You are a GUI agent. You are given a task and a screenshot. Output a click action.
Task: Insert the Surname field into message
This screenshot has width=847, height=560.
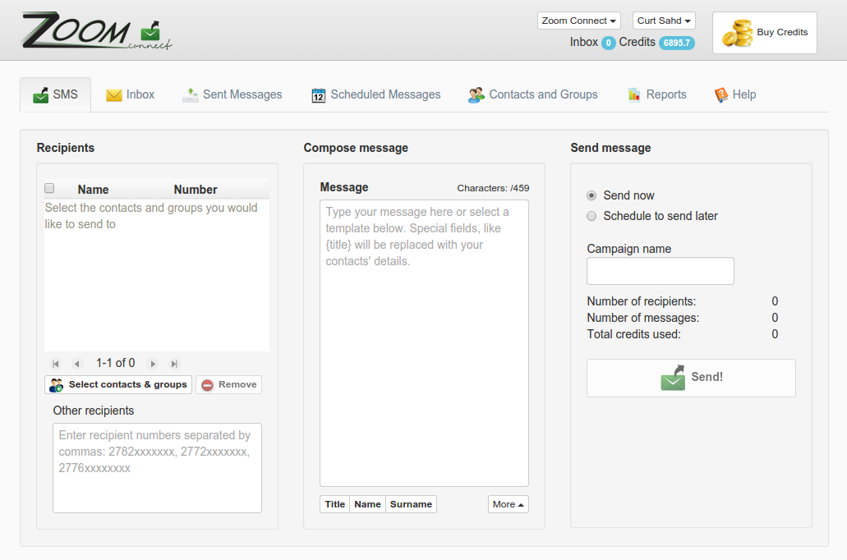point(411,504)
